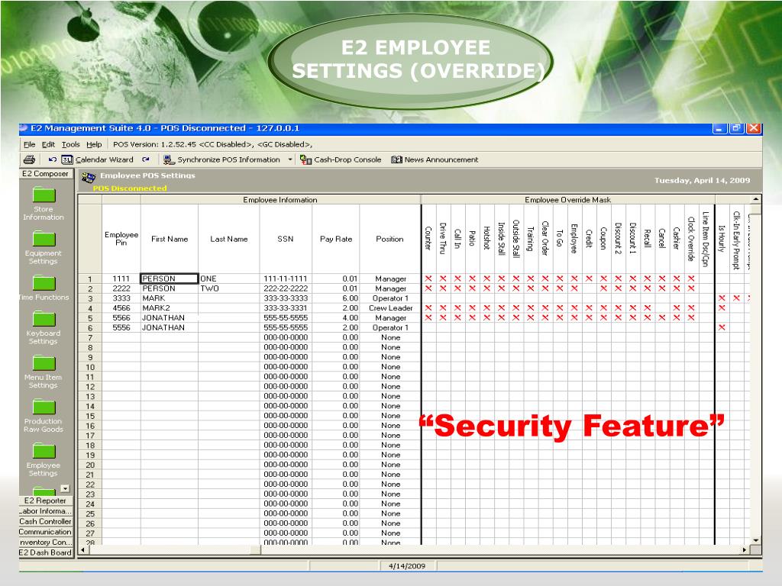
Task: Toggle Is Hourly for row 6 JONATHAN
Action: click(722, 327)
